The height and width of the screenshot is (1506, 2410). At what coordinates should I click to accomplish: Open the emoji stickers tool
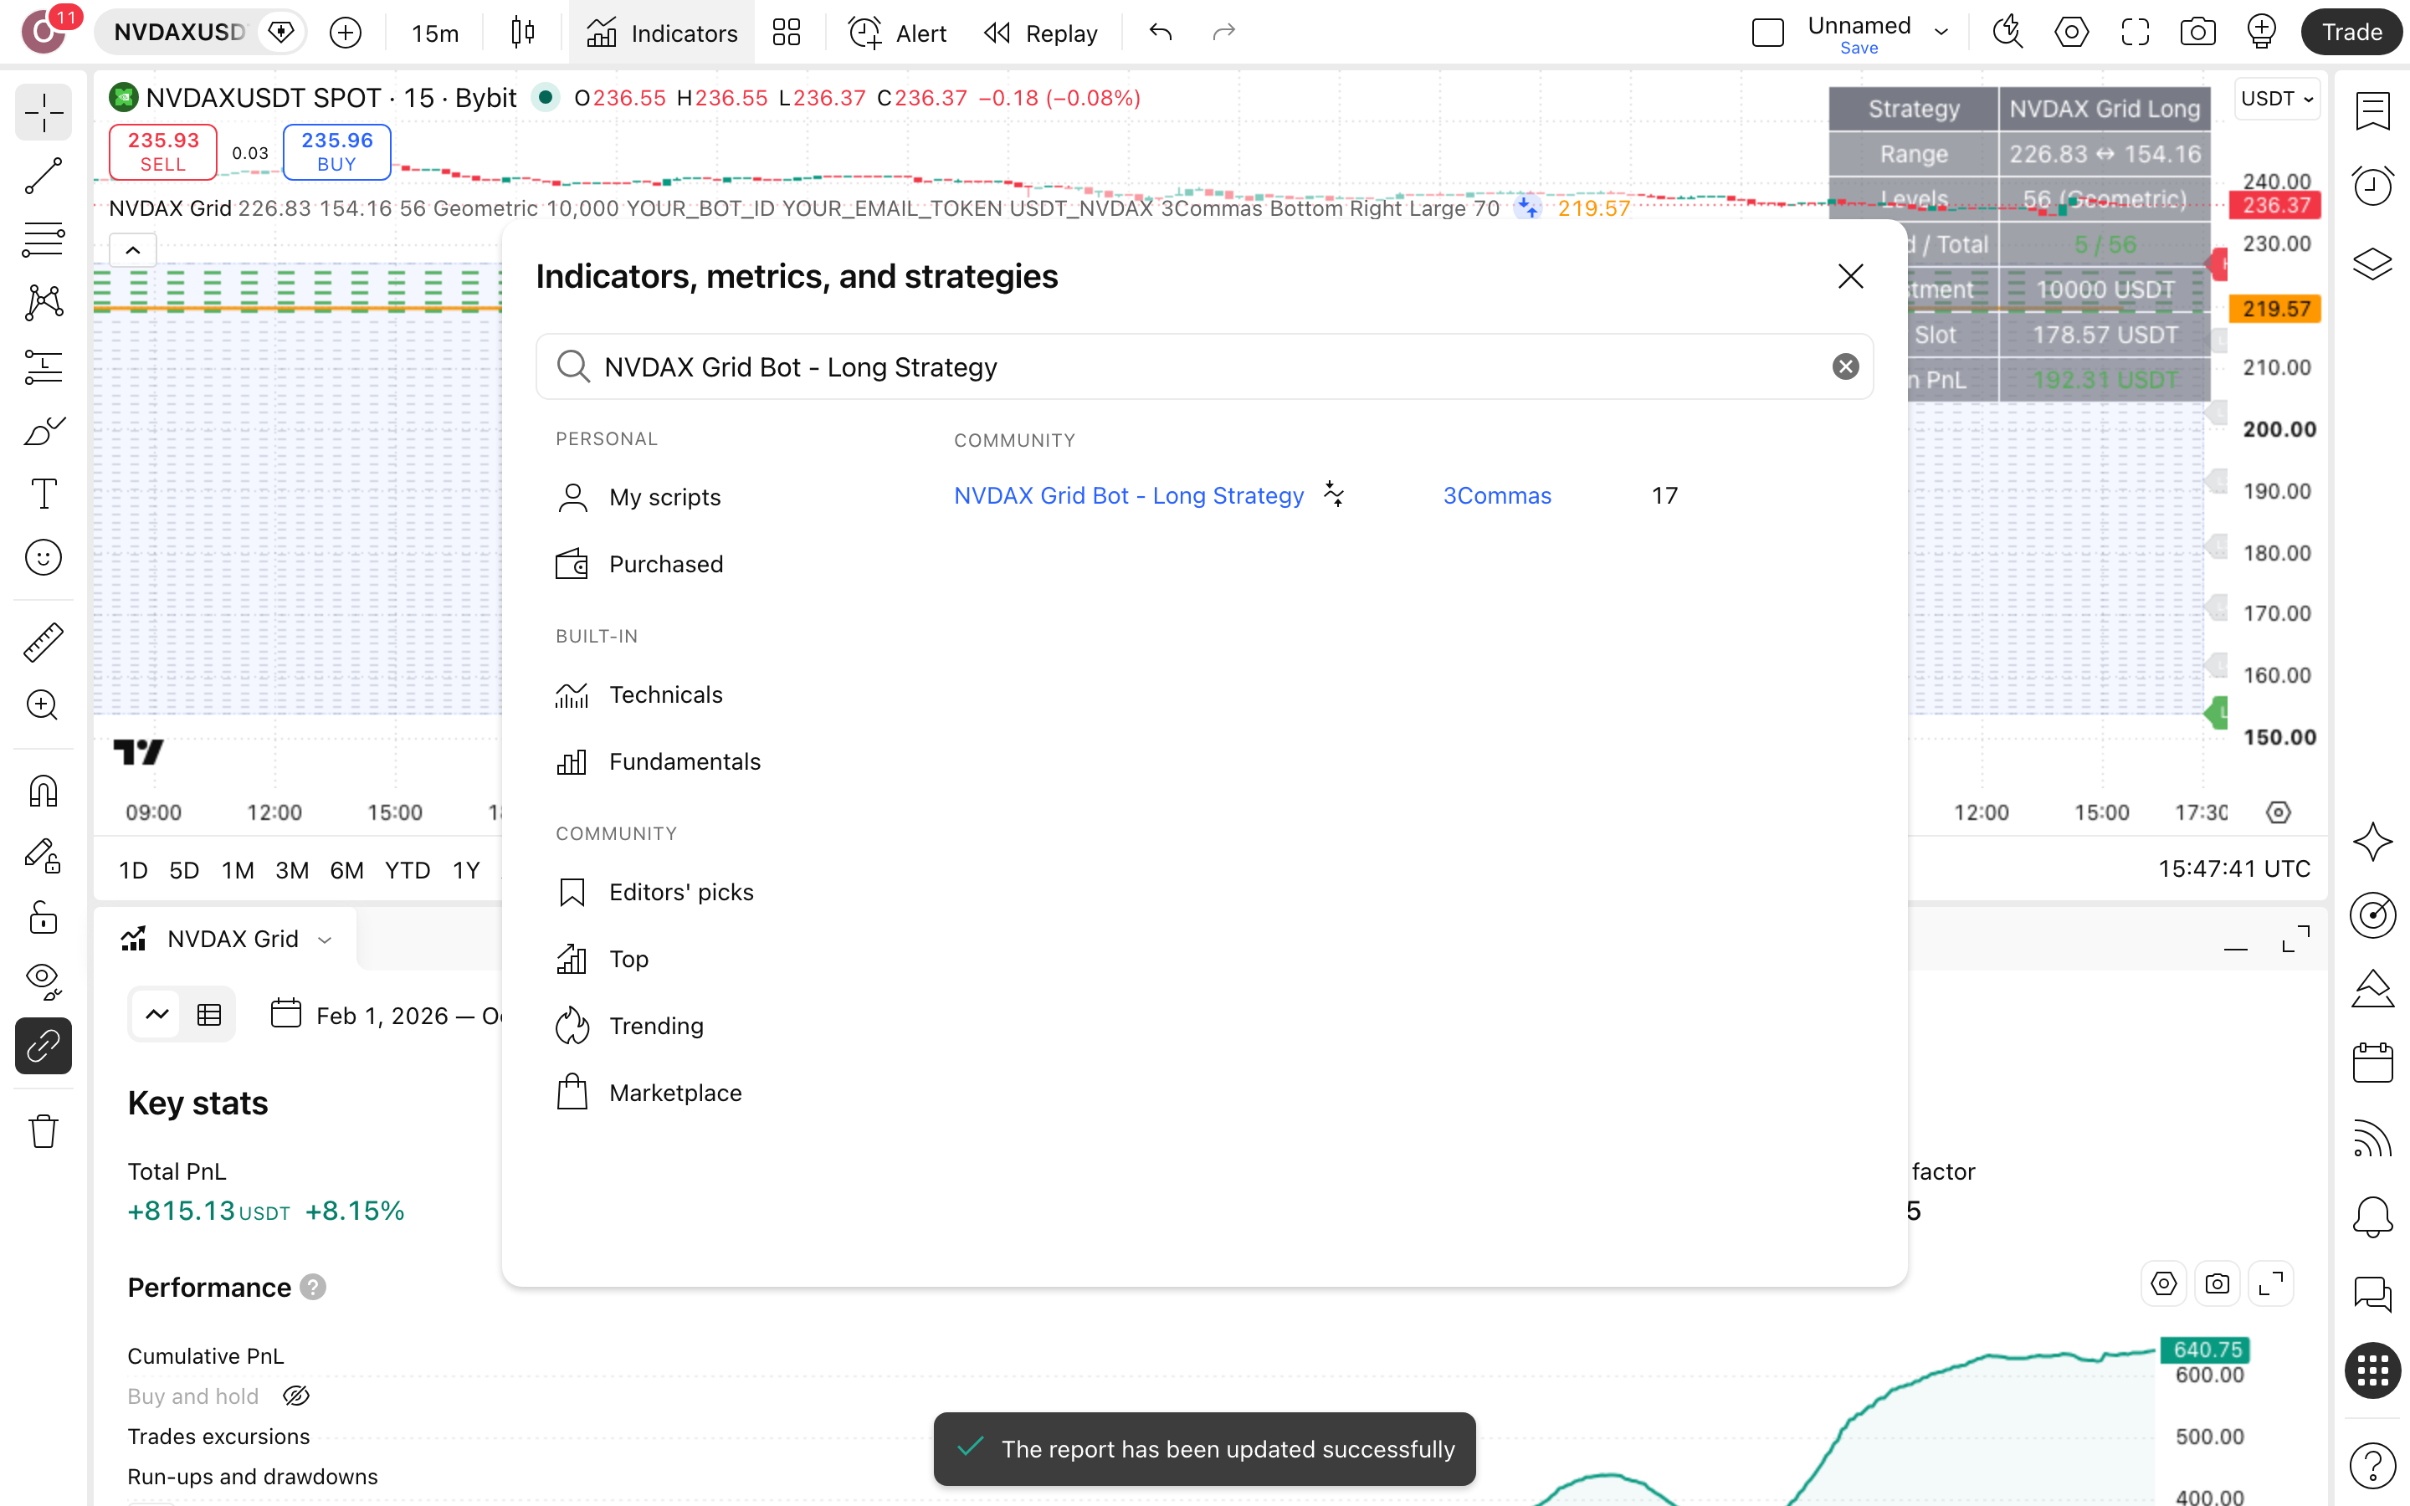(43, 556)
